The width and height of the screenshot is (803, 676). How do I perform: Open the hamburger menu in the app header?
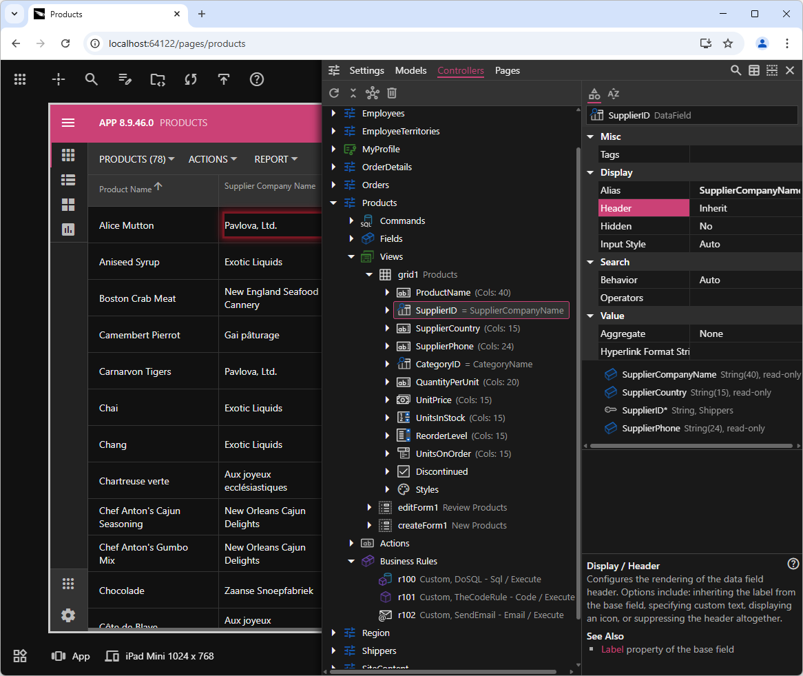click(68, 123)
